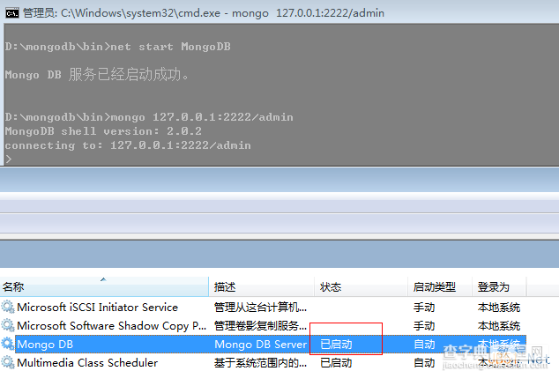This screenshot has height=371, width=559.
Task: Click 手动 startup type of iSCSI Initiator Service
Action: (x=424, y=308)
